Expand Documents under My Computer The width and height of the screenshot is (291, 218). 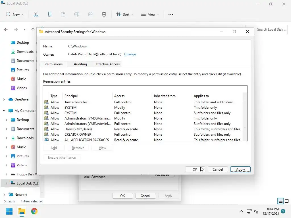click(7, 129)
